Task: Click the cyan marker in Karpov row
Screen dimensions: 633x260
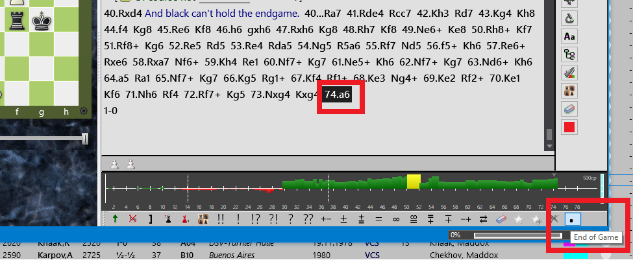Action: click(576, 255)
